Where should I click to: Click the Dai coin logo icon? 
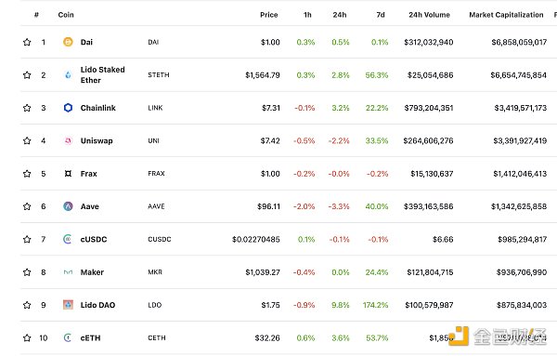click(68, 42)
